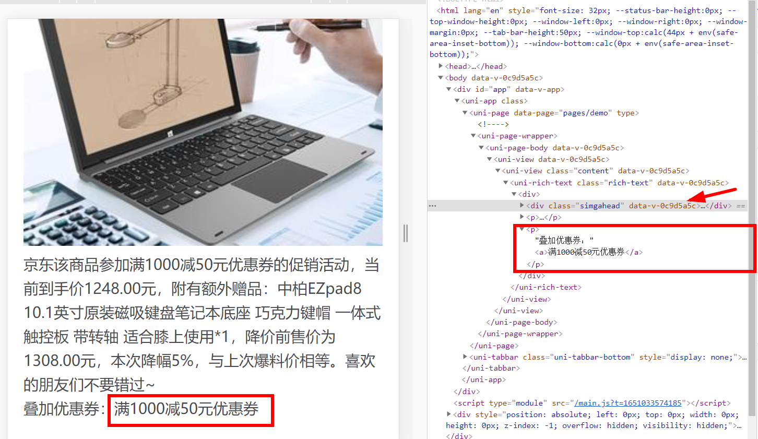758x439 pixels.
Task: Expand the uni-tabbar element
Action: click(x=465, y=357)
